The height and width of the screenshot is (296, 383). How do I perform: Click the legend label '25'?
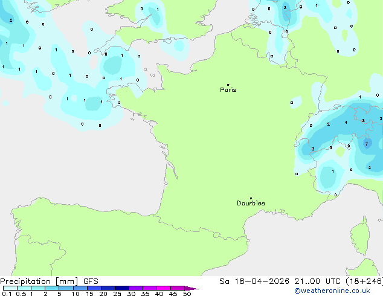coord(117,294)
